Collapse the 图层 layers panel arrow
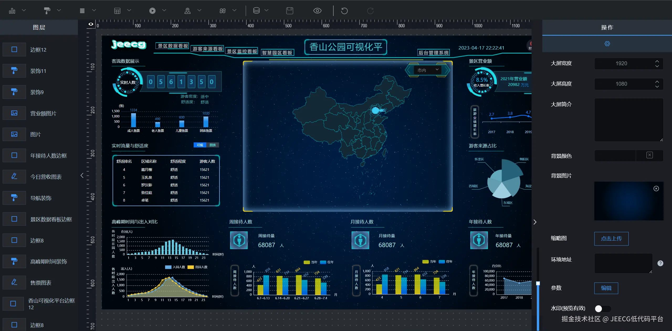 click(82, 175)
